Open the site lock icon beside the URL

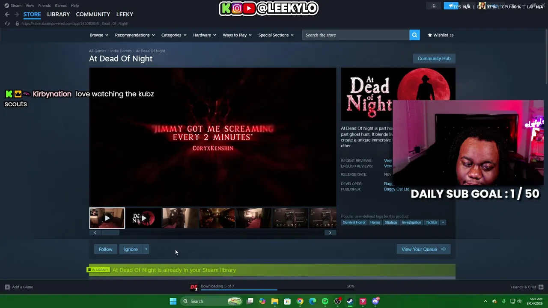[x=17, y=24]
